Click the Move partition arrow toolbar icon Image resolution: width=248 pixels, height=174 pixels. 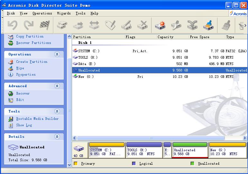pyautogui.click(x=78, y=25)
